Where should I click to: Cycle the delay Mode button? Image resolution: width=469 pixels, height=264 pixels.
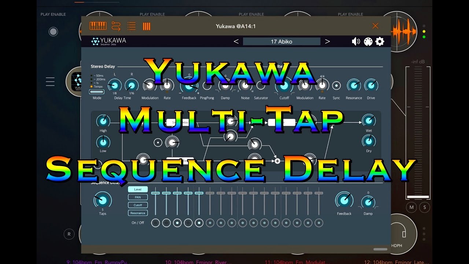tap(97, 92)
